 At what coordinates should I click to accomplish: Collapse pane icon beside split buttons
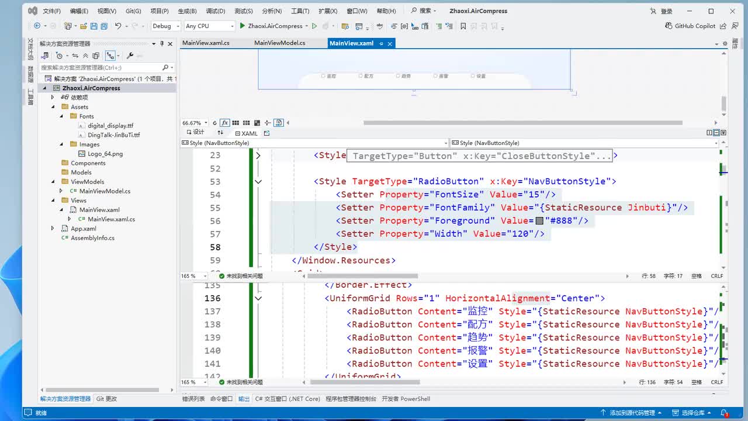coord(723,133)
